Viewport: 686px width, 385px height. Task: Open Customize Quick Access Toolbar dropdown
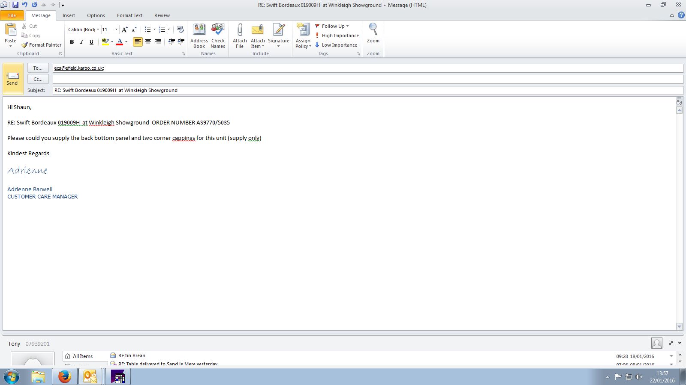tap(63, 5)
